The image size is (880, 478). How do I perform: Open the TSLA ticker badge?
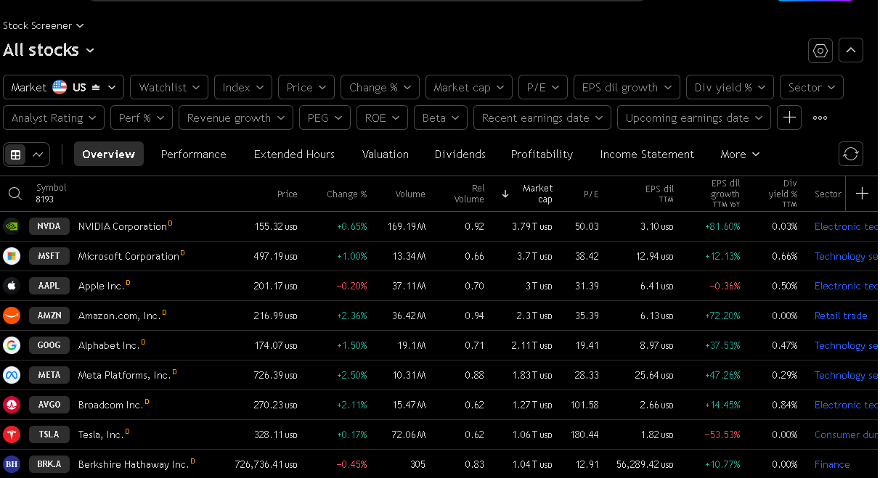tap(49, 434)
